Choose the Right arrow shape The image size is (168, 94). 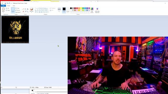point(43,10)
